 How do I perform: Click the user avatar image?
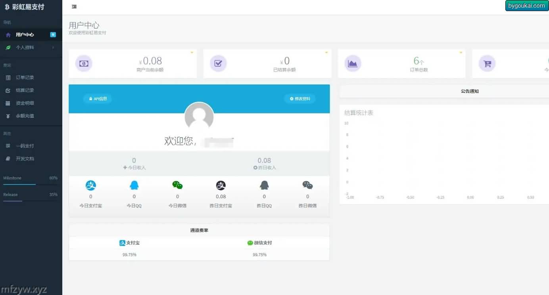coord(199,117)
